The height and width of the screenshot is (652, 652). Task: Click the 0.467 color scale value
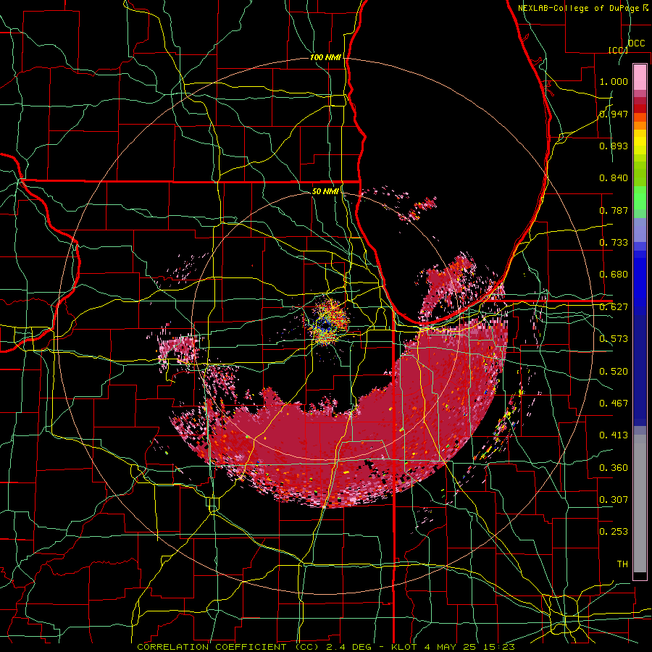click(x=614, y=404)
